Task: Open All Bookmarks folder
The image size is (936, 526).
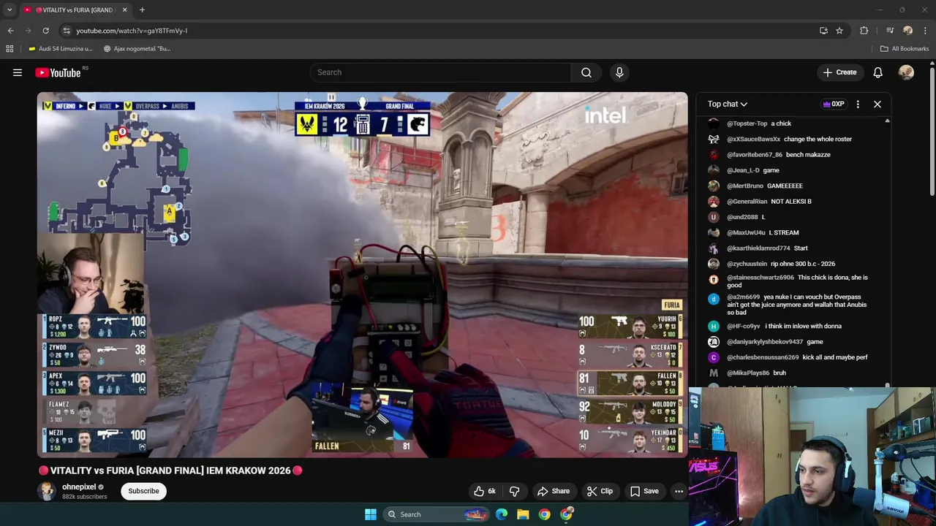Action: point(905,49)
